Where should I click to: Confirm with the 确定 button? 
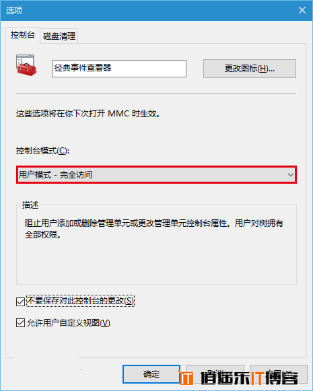(151, 374)
